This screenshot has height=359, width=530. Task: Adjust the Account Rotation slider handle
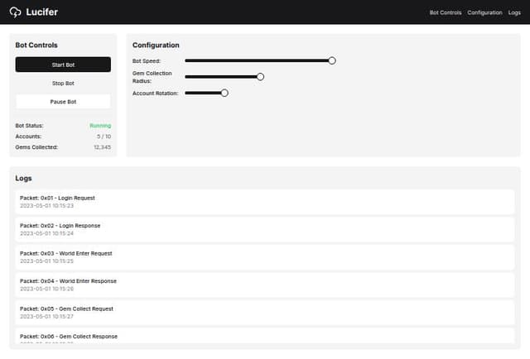[x=224, y=93]
